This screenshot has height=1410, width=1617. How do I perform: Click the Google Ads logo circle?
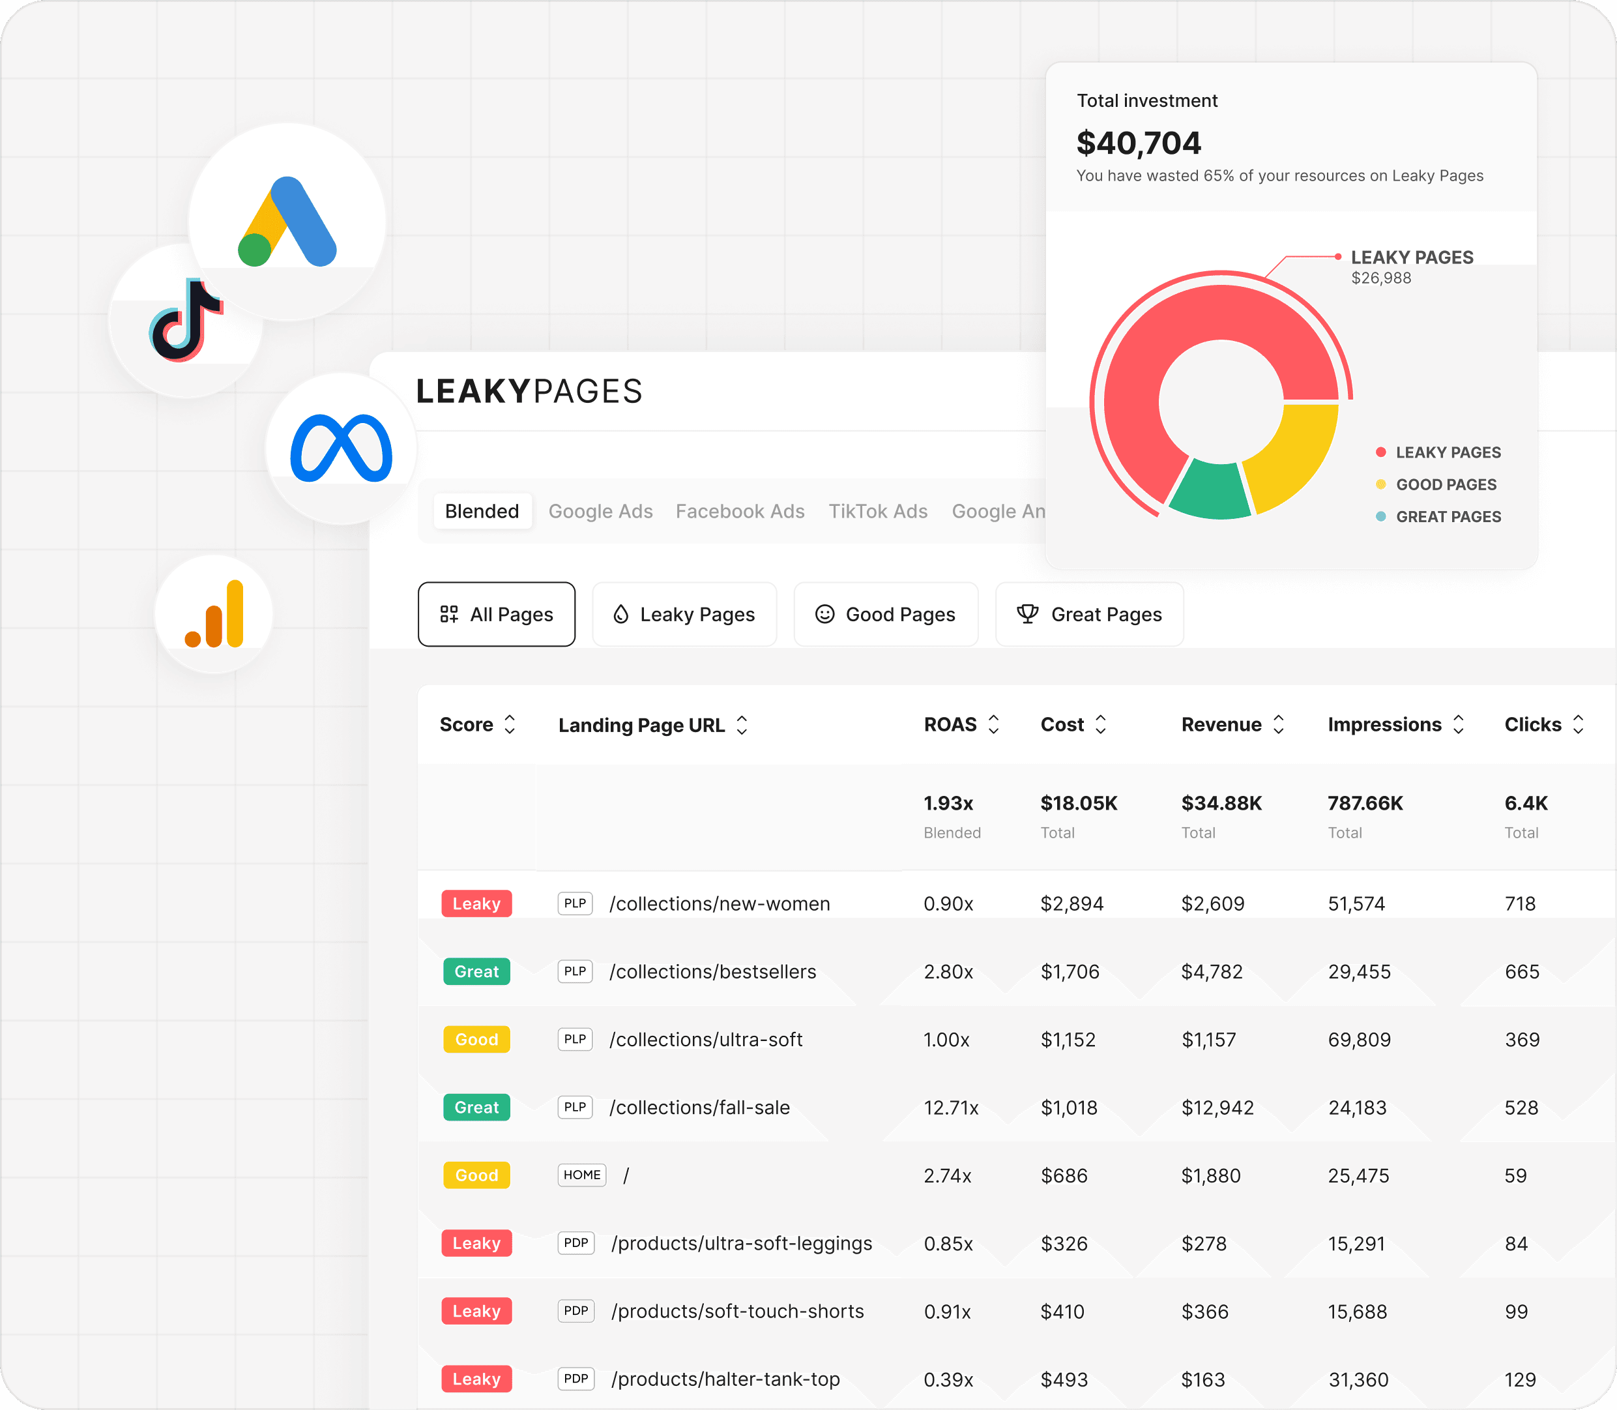pos(287,222)
